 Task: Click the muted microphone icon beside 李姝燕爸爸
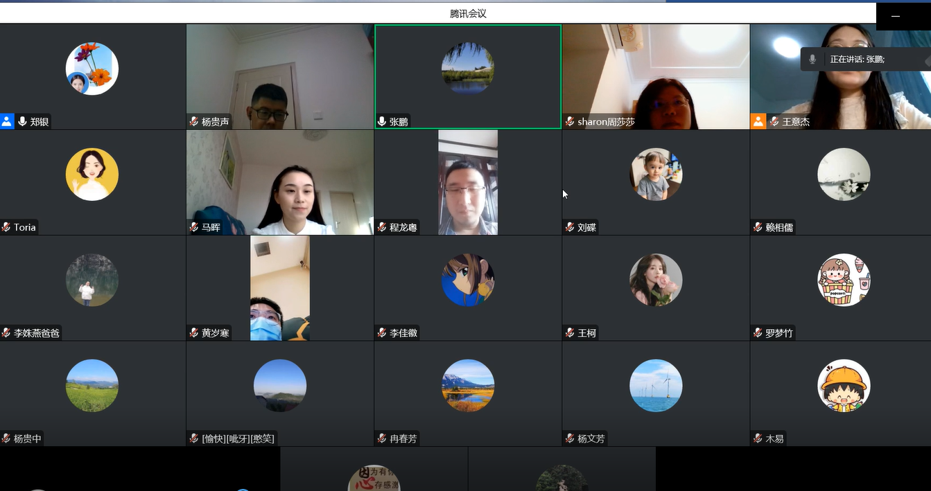pyautogui.click(x=6, y=333)
